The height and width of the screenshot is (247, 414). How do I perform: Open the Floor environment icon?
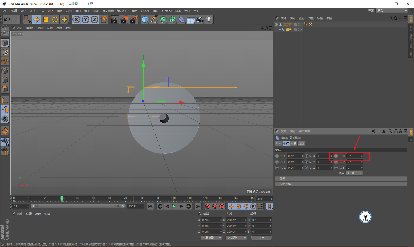point(191,19)
